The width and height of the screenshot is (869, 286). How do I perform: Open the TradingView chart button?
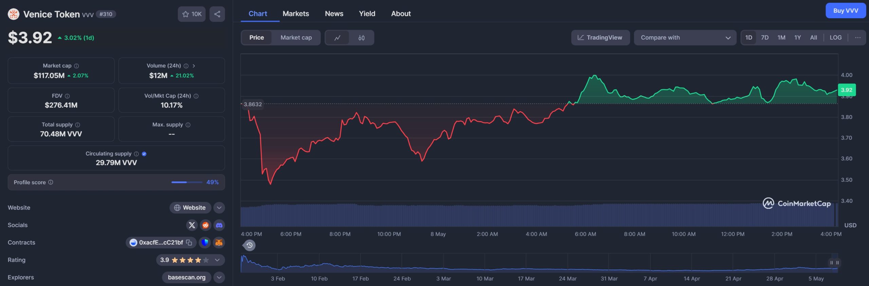tap(600, 38)
